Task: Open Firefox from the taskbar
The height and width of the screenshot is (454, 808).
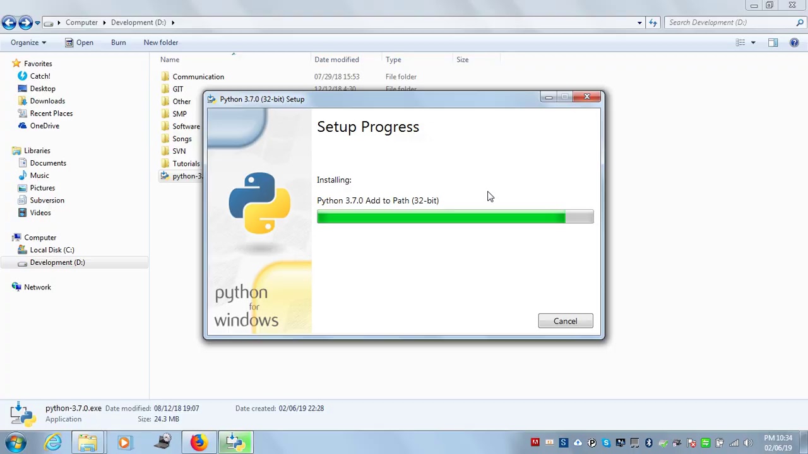Action: 199,443
